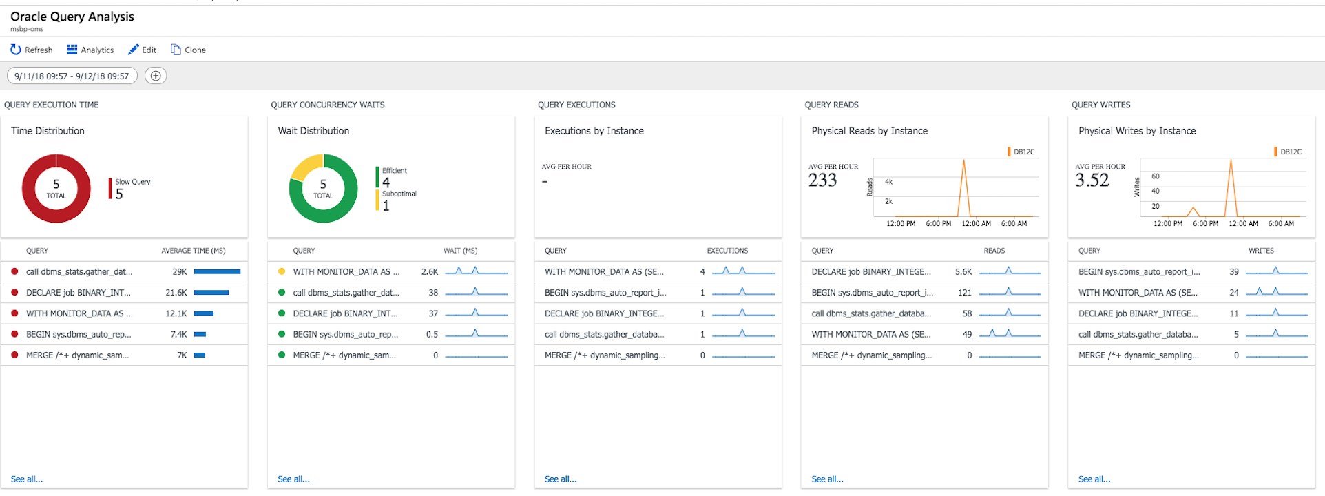Click See all under Query Reads
Screen dimensions: 1325x496
[x=827, y=479]
